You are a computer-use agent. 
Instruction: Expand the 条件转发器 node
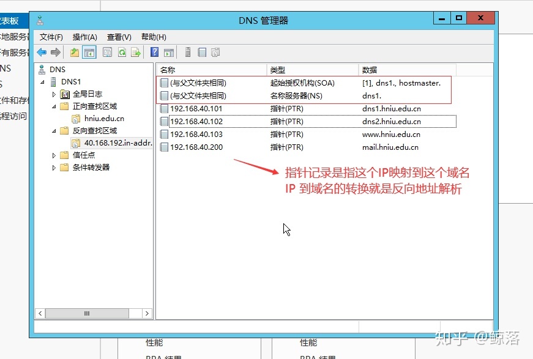(x=54, y=168)
